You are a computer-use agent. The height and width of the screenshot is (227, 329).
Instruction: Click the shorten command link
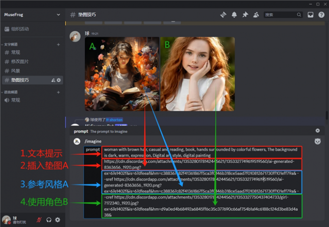pos(114,120)
